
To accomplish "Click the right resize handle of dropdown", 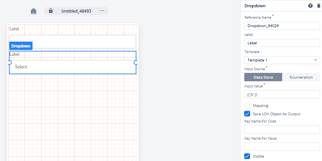I will click(x=136, y=63).
